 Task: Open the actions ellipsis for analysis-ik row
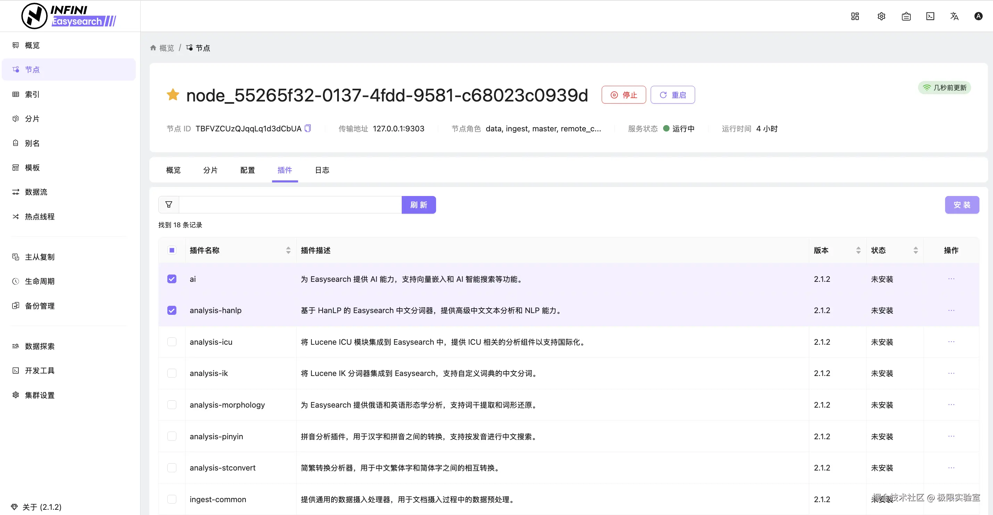tap(951, 373)
